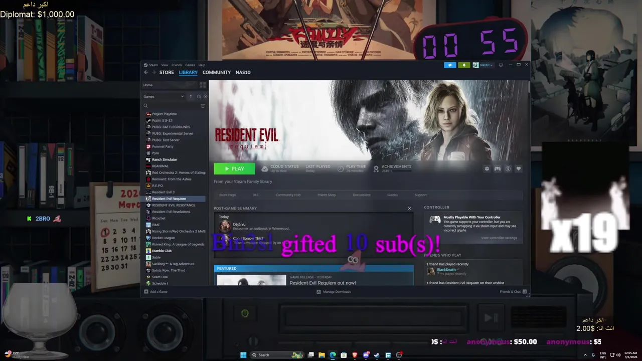Open Manage Downloads

tap(334, 292)
